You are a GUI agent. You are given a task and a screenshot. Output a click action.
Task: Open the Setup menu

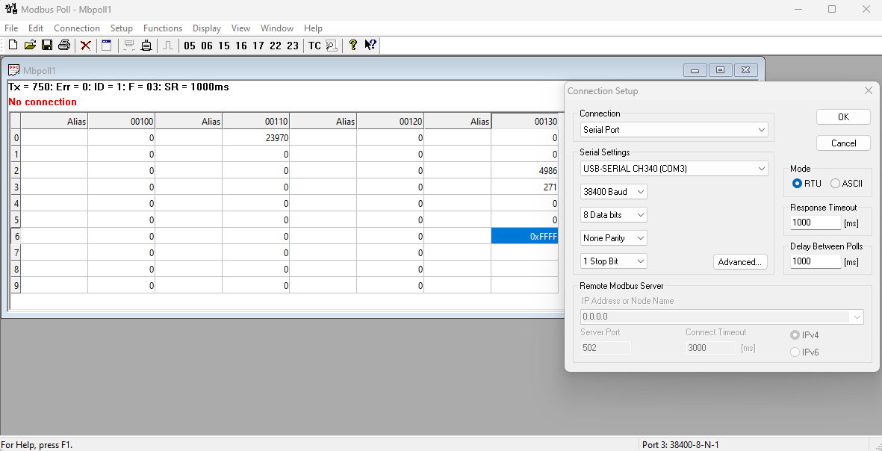122,28
